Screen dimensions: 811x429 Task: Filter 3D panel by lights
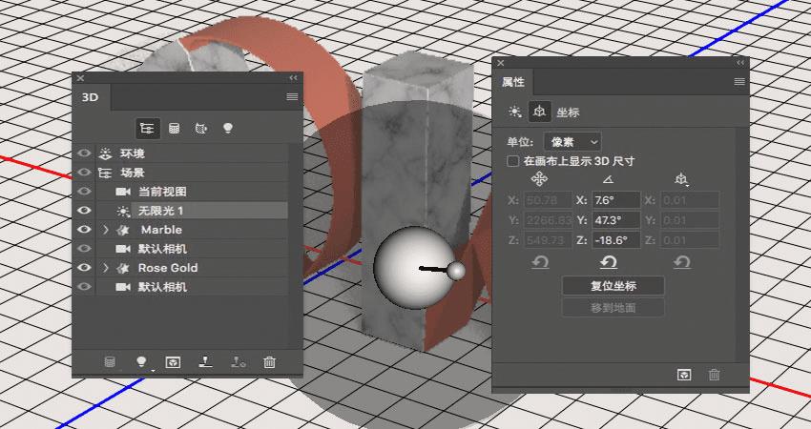228,128
